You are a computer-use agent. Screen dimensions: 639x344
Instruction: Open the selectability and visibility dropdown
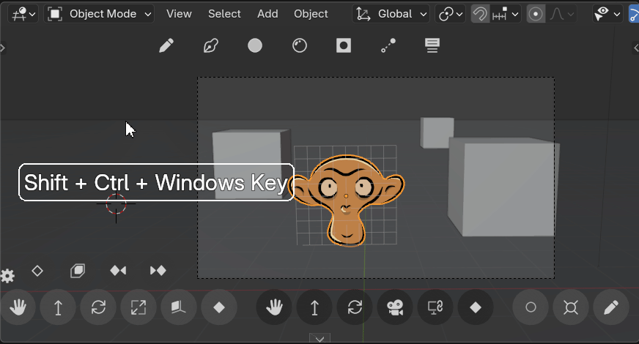coord(607,14)
